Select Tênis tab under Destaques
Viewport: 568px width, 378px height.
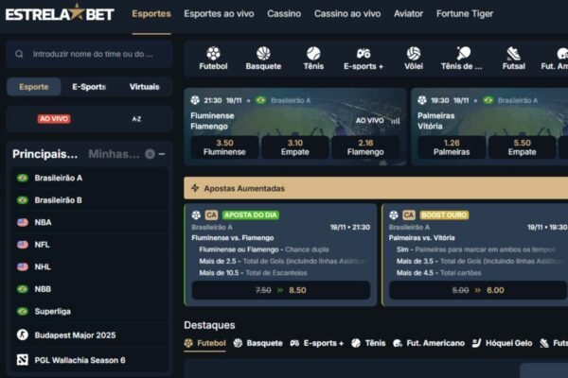(x=368, y=343)
